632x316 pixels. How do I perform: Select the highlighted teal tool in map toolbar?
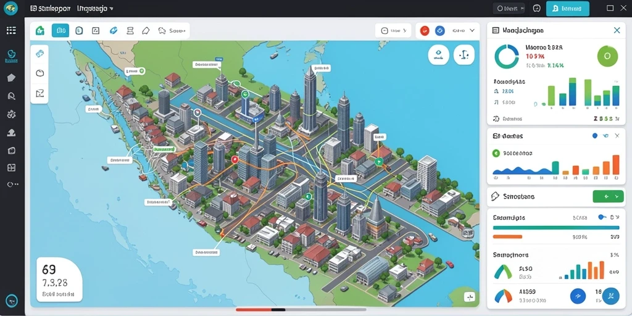click(x=60, y=31)
